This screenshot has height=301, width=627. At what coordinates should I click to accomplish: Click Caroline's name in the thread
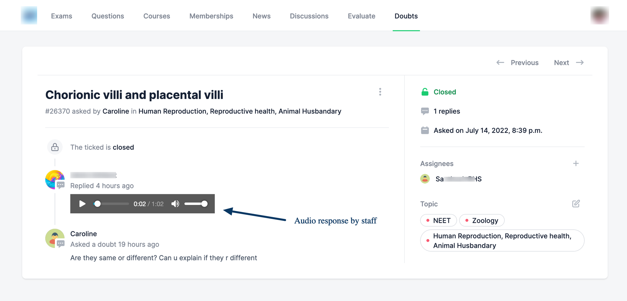pyautogui.click(x=83, y=234)
